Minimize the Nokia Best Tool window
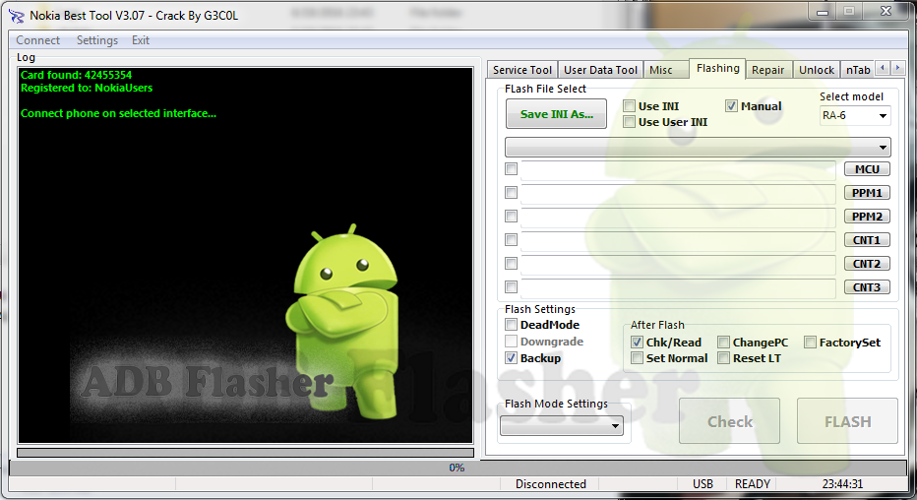917x500 pixels. click(823, 11)
